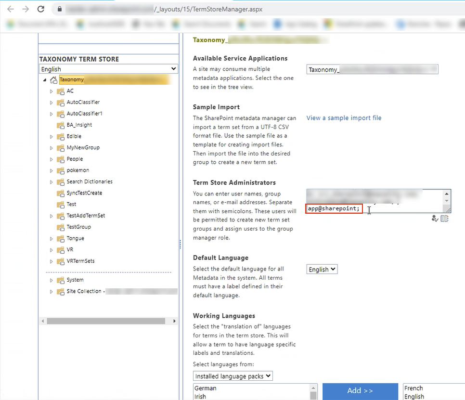
Task: Click the Taxonomy root home icon
Action: [53, 80]
